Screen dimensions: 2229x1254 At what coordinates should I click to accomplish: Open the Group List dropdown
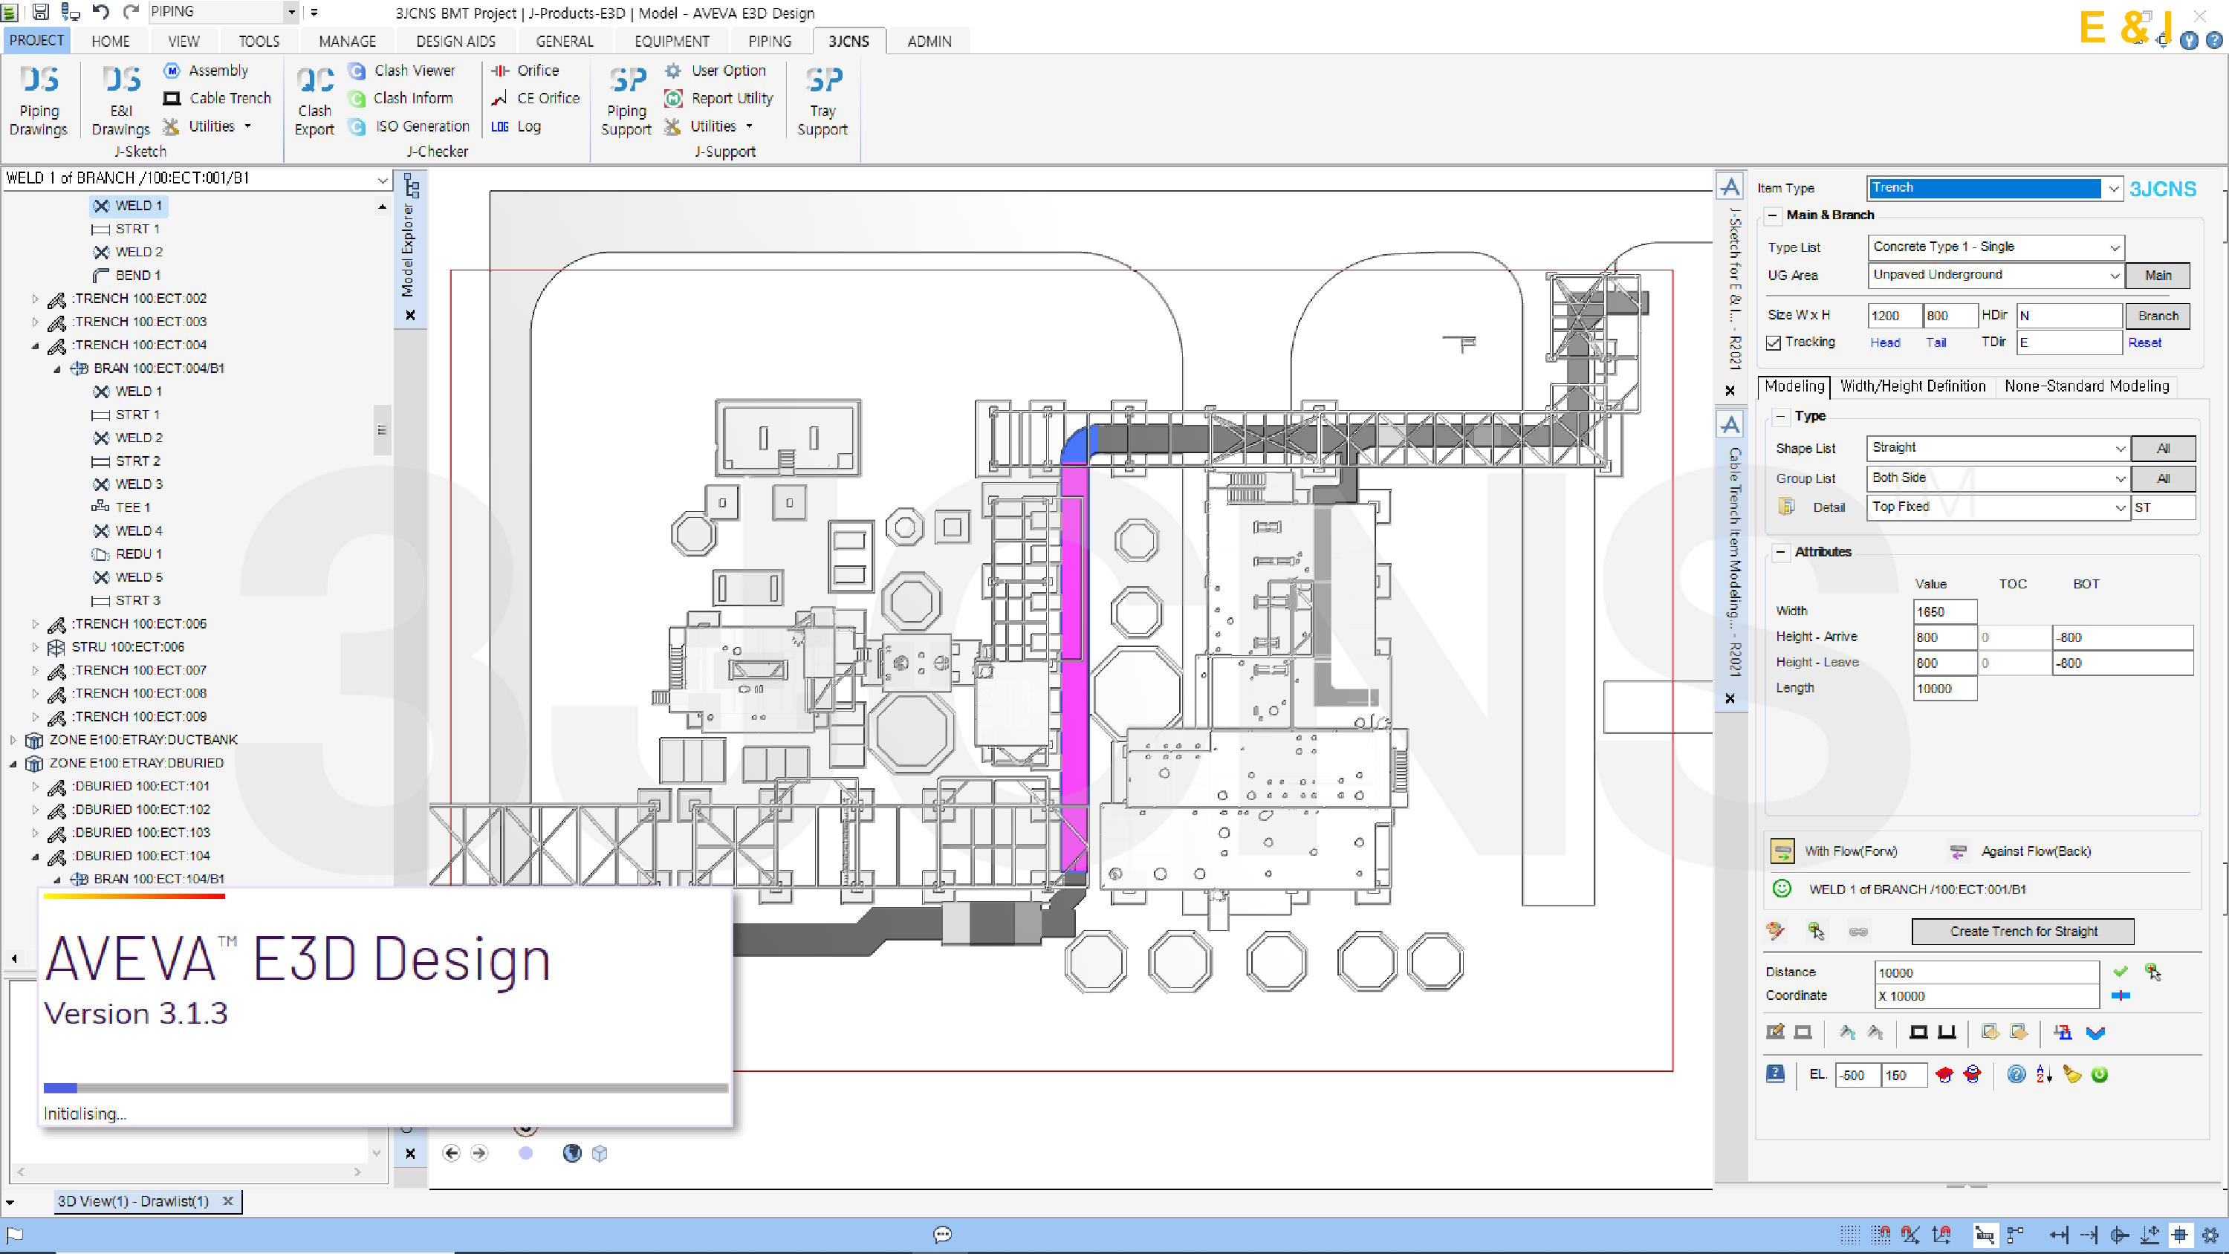[2119, 478]
